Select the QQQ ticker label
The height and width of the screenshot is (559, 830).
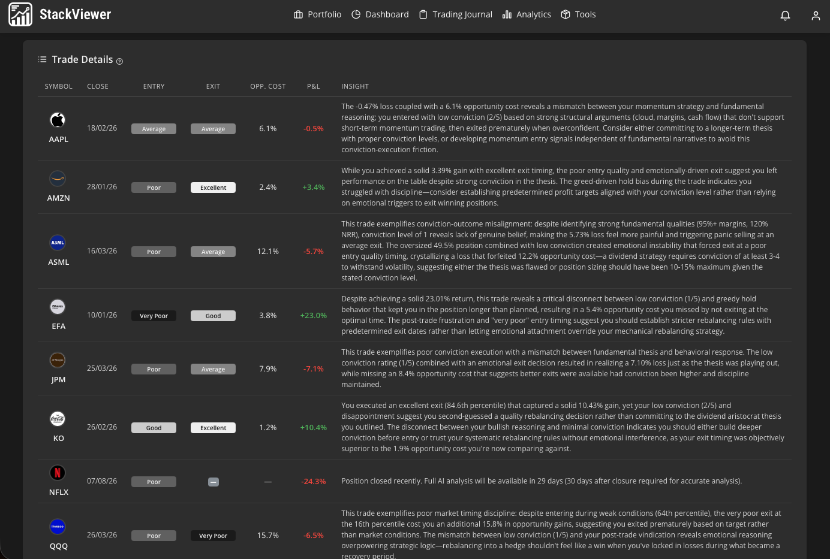[x=59, y=546]
